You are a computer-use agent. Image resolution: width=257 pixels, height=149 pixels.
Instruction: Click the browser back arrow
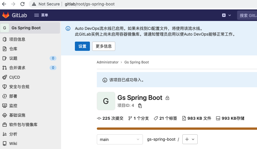pyautogui.click(x=4, y=4)
